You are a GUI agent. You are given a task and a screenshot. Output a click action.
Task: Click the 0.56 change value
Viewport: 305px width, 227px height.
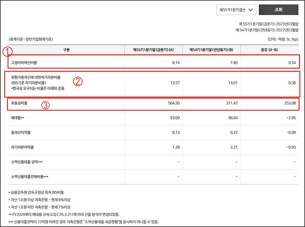(x=292, y=83)
